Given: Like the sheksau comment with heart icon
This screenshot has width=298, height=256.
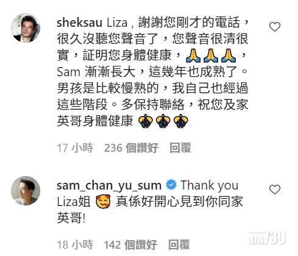Looking at the screenshot, I should point(275,27).
